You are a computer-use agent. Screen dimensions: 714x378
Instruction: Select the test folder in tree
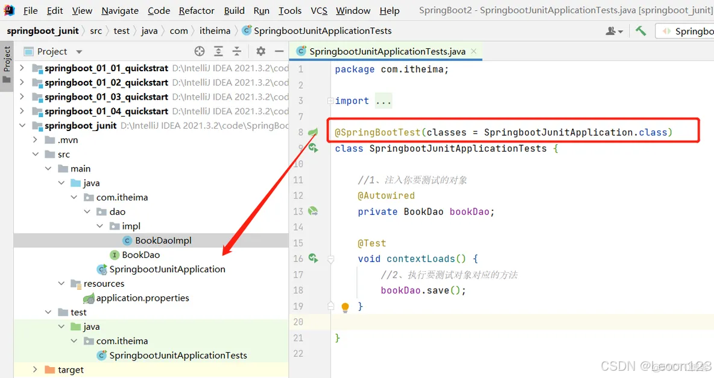click(x=72, y=312)
